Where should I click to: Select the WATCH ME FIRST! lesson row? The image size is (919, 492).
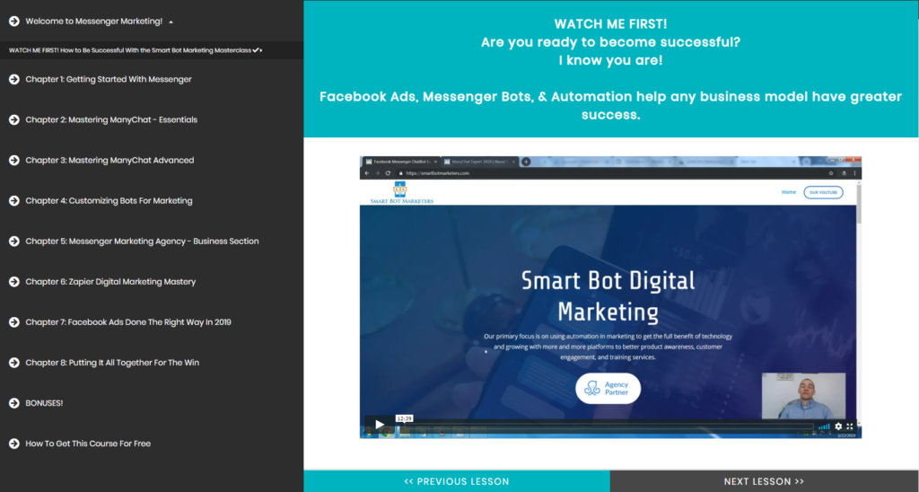(152, 50)
